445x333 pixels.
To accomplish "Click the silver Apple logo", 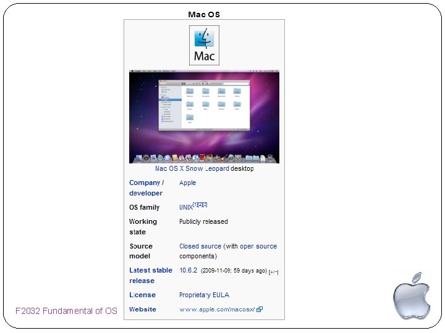I will tap(412, 295).
